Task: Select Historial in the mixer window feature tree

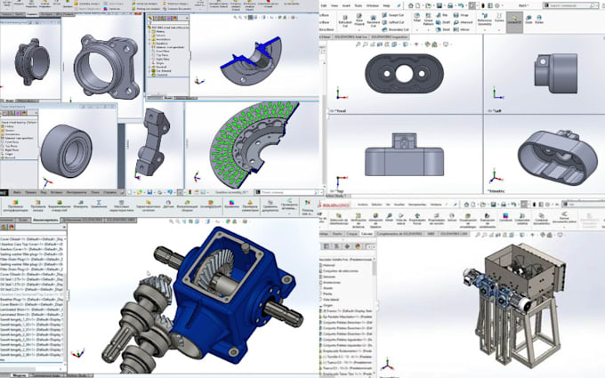Action: click(x=328, y=265)
